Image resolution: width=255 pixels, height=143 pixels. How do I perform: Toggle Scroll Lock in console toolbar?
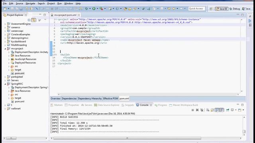tap(212, 110)
